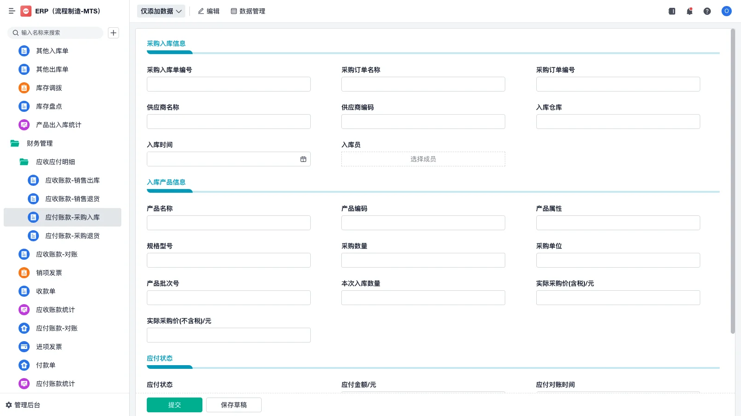The width and height of the screenshot is (741, 416).
Task: Open the panel icon left of the bell
Action: tap(672, 11)
